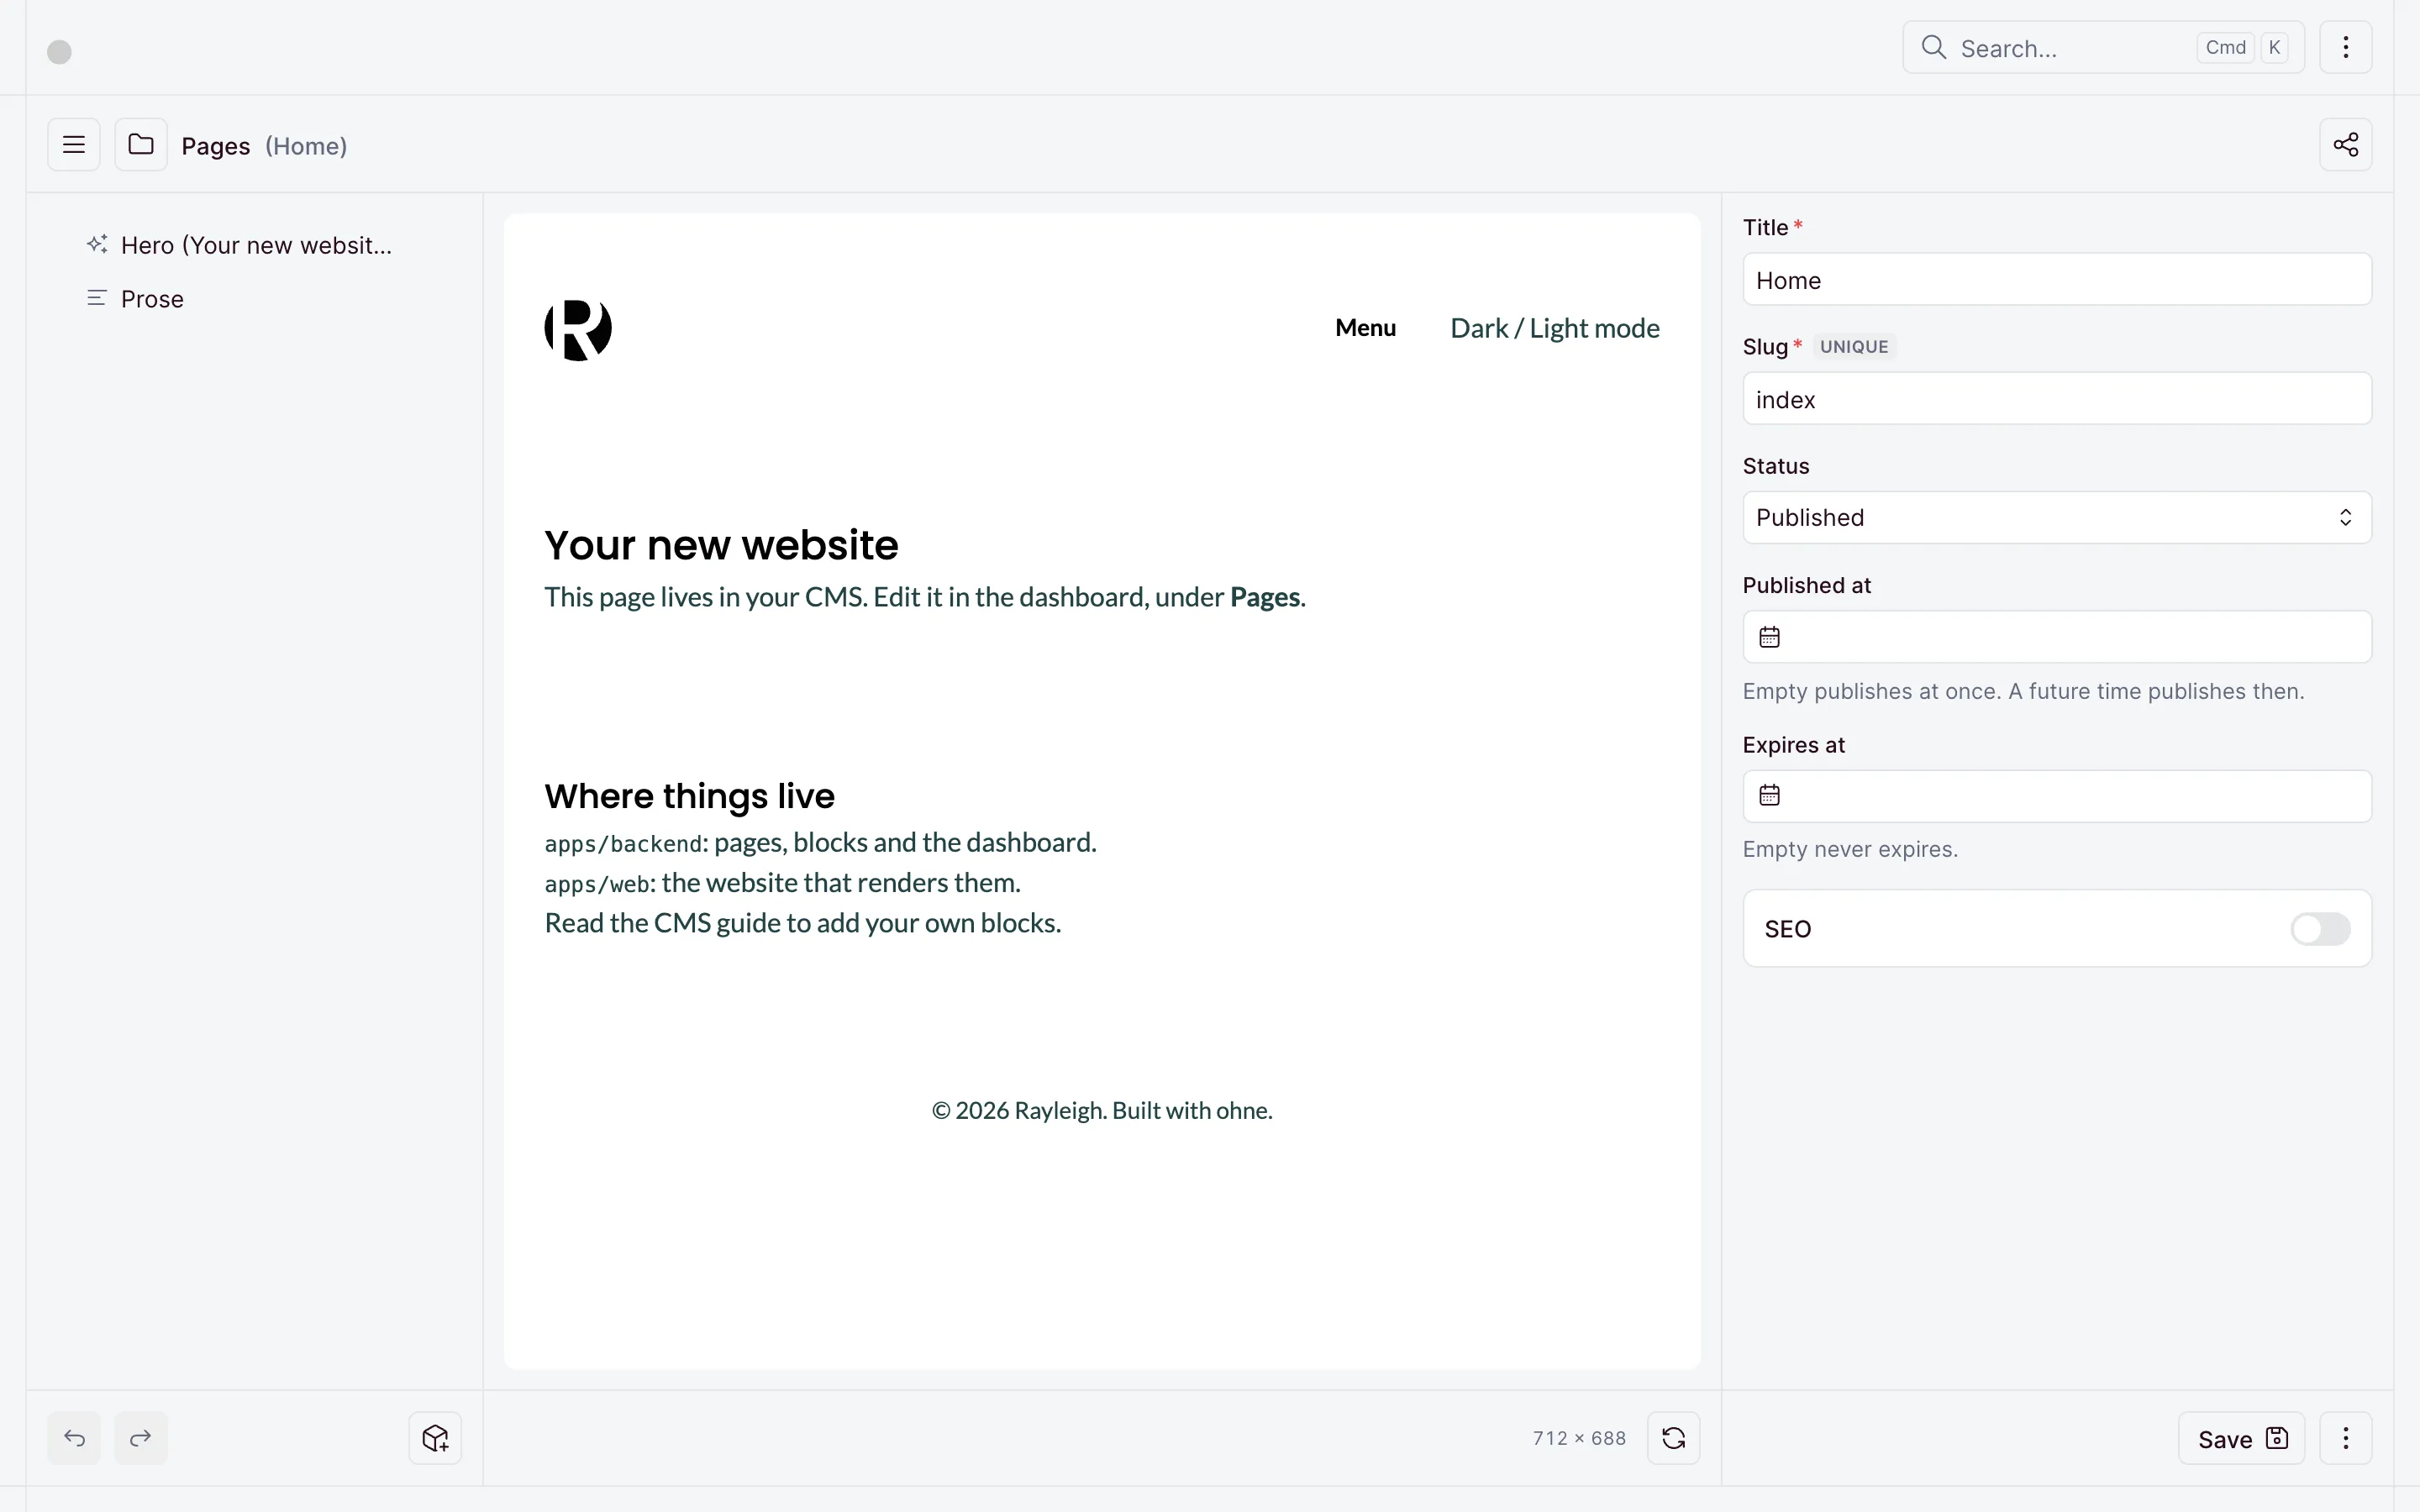Open the hamburger sidebar menu
This screenshot has width=2420, height=1512.
click(74, 145)
